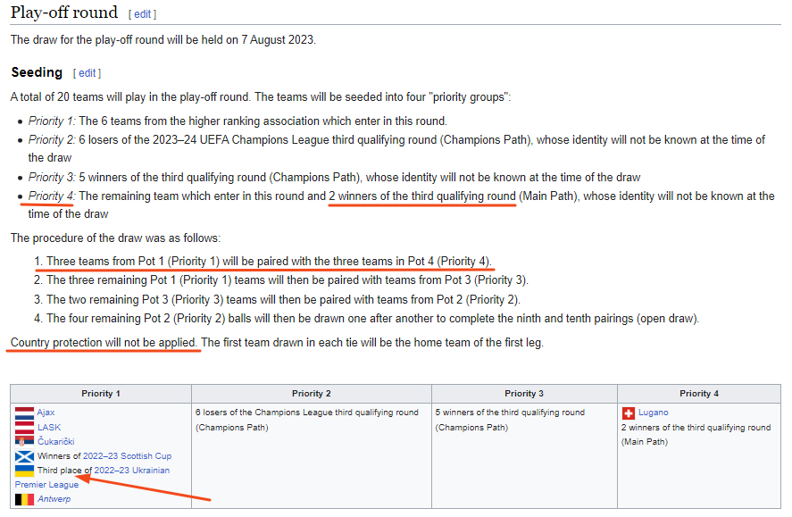Image resolution: width=792 pixels, height=517 pixels.
Task: Click the Seeding subsection heading
Action: point(37,72)
